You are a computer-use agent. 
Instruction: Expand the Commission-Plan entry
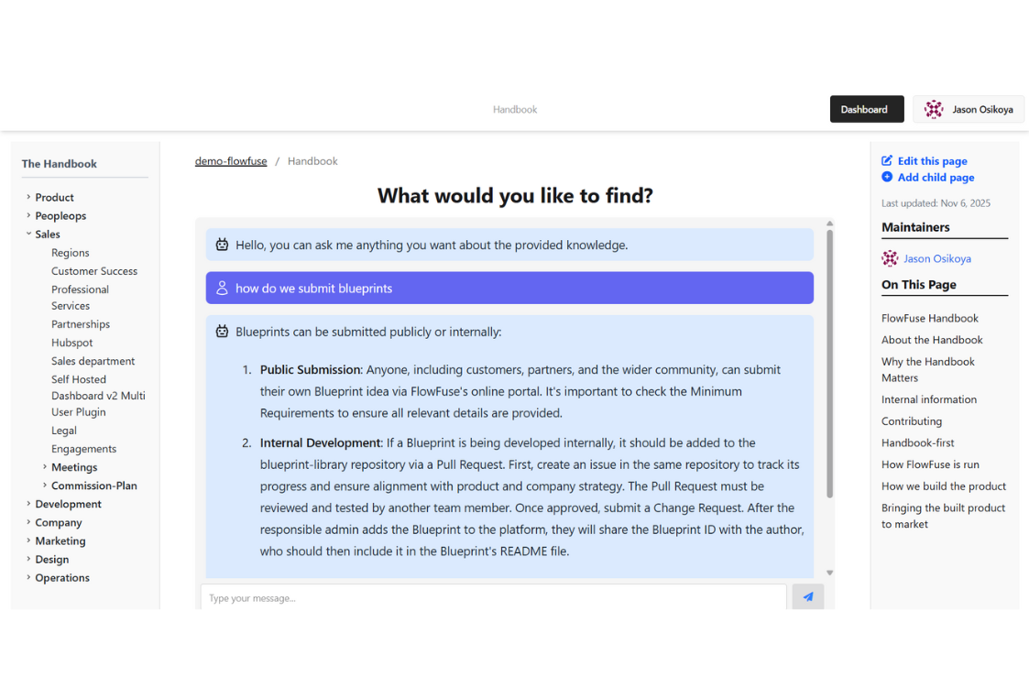pyautogui.click(x=45, y=485)
